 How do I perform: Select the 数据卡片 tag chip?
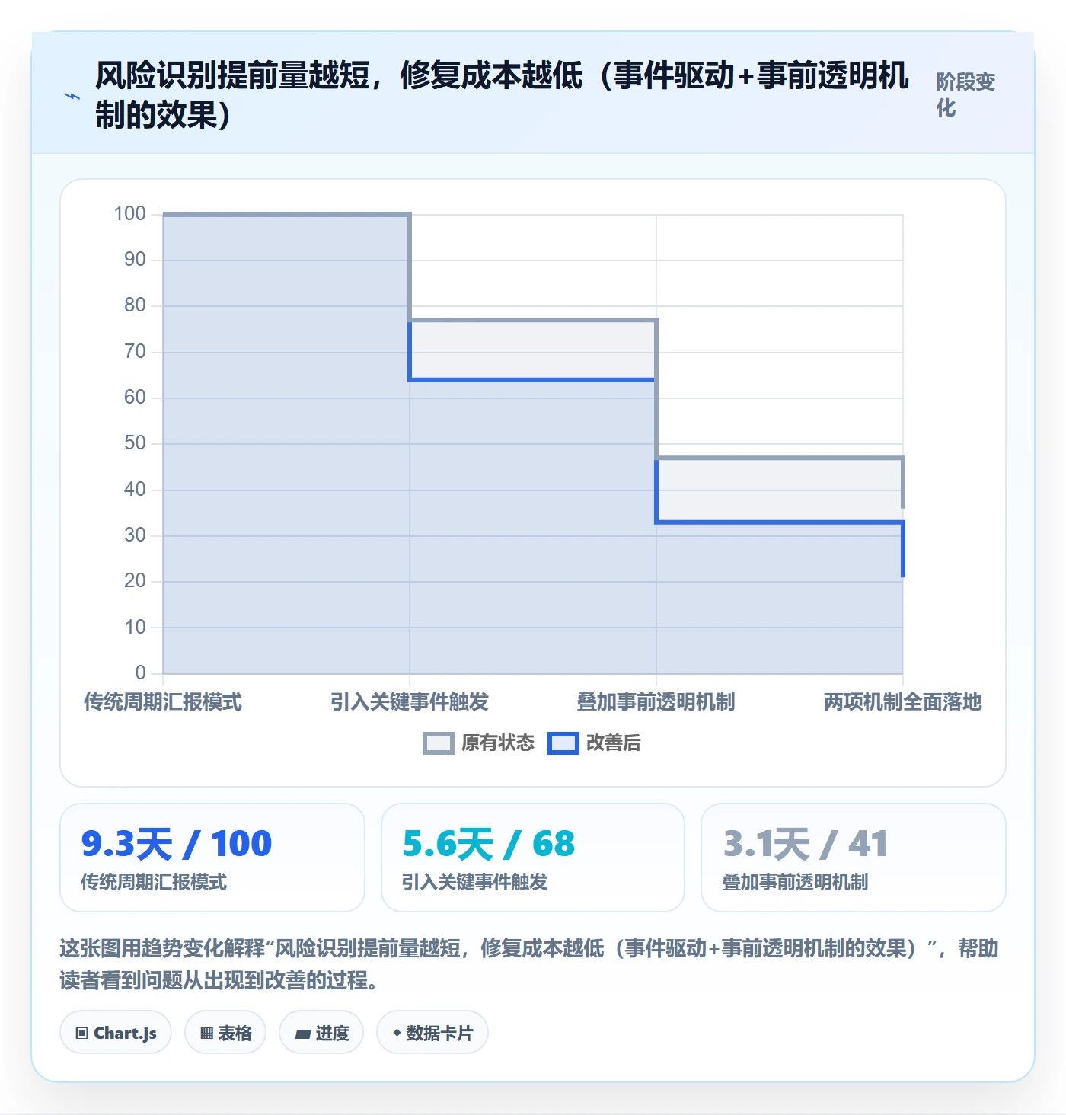click(432, 1033)
